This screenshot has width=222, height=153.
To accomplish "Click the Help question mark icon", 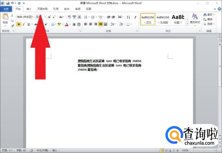I will (x=219, y=9).
